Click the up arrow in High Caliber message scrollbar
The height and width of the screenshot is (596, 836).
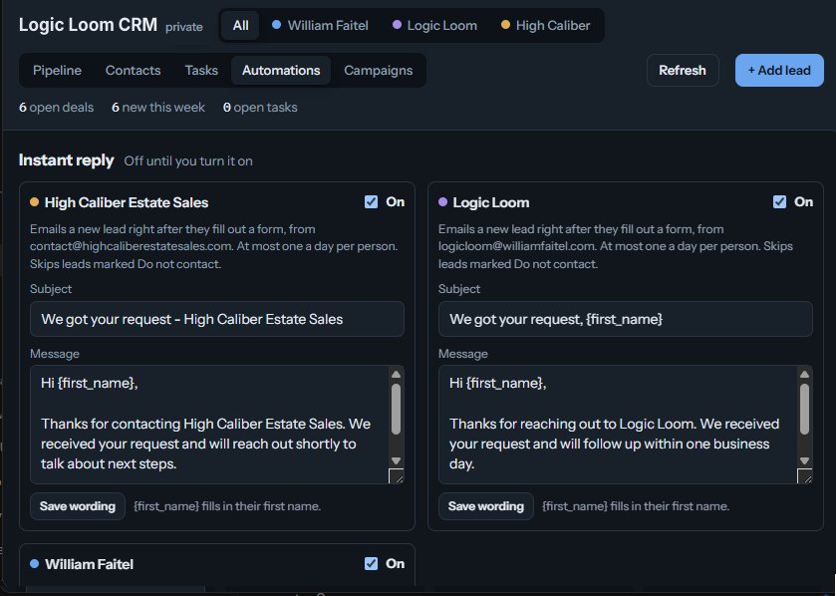396,374
